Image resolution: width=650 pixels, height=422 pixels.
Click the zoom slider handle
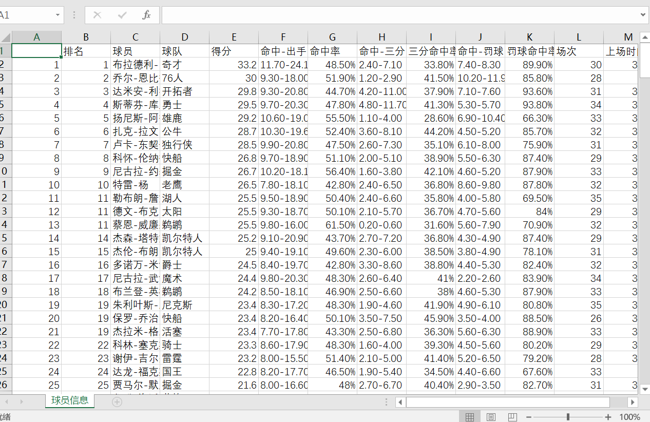pyautogui.click(x=568, y=417)
